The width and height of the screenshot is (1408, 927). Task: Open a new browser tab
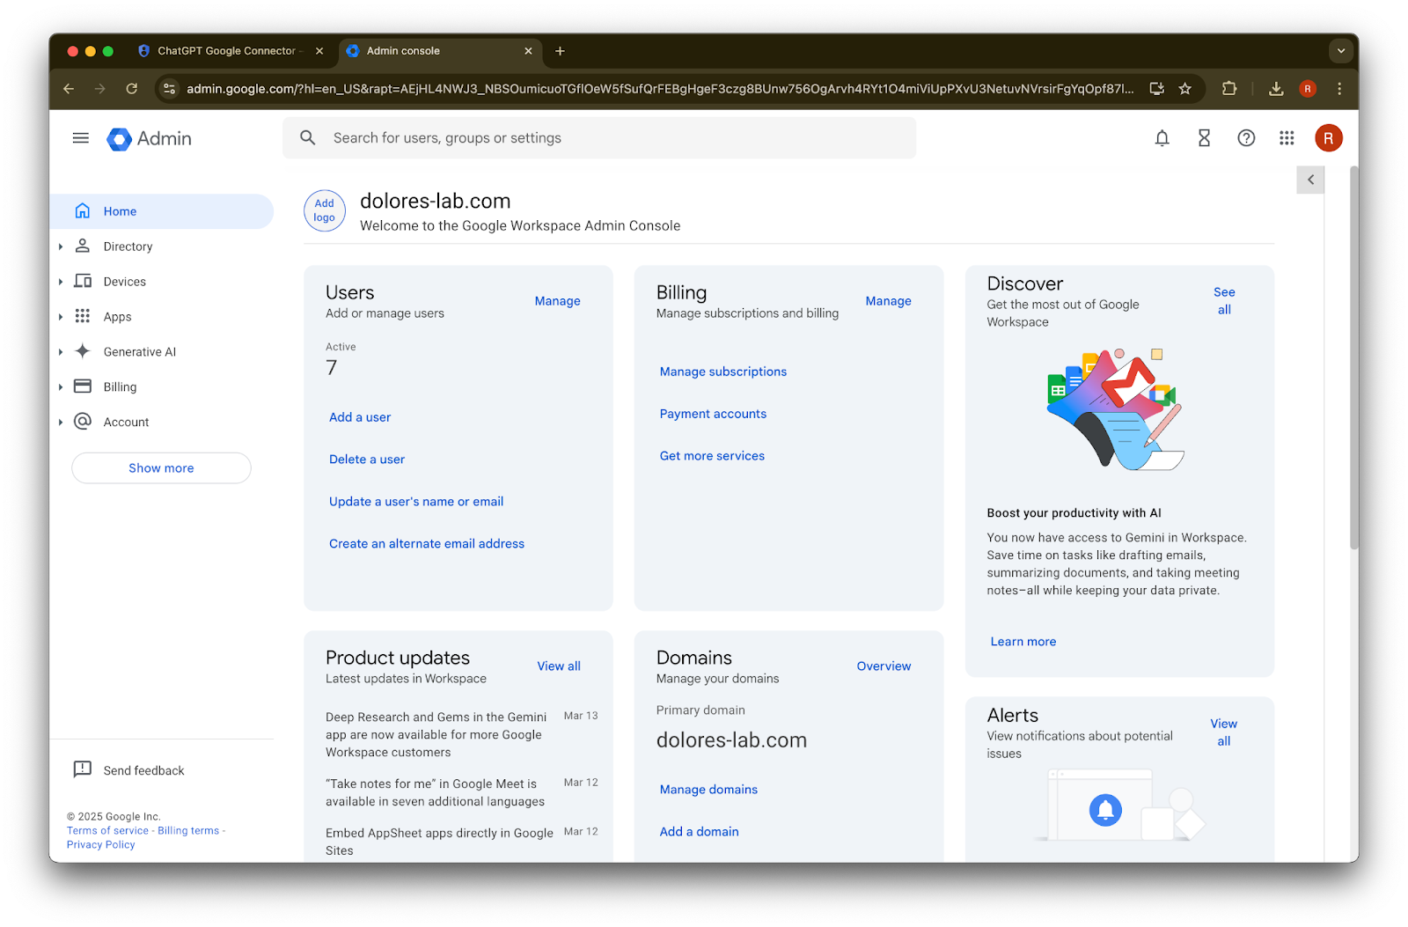(x=560, y=51)
